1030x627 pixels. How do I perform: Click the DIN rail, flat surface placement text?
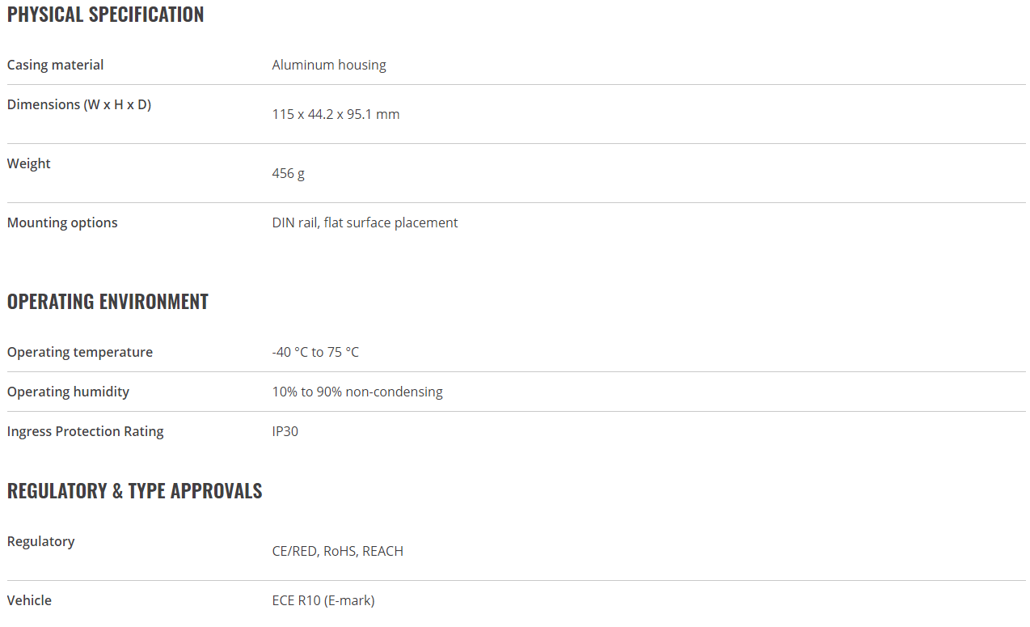click(365, 222)
